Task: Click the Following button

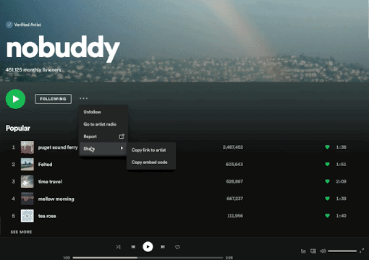Action: pos(53,99)
